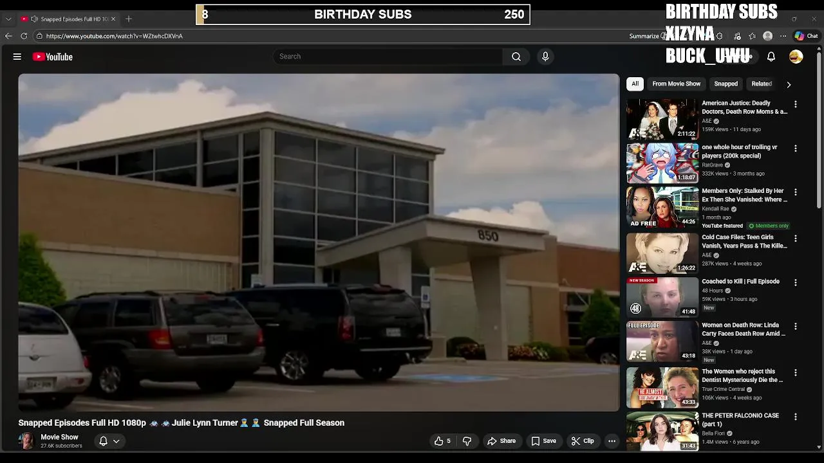Click the 27.6K subscribers count

61,446
